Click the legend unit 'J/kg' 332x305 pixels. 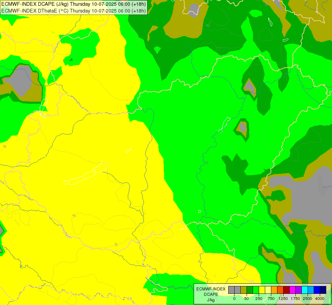pyautogui.click(x=211, y=300)
